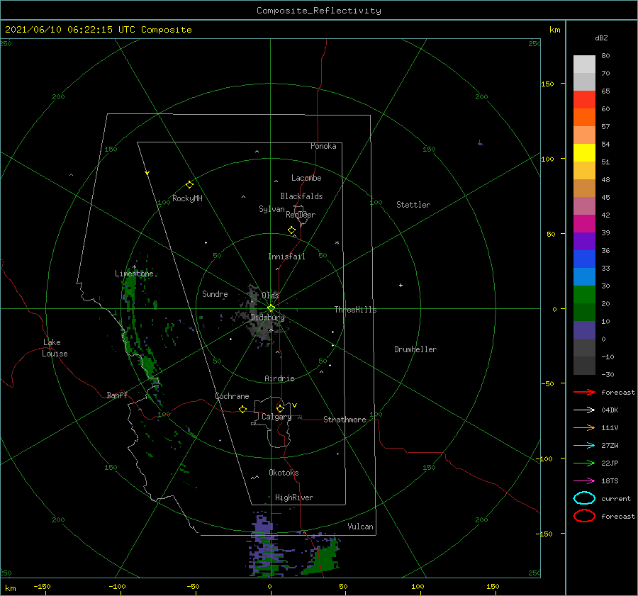The width and height of the screenshot is (638, 596).
Task: Click the RedDeer city label
Action: (301, 215)
